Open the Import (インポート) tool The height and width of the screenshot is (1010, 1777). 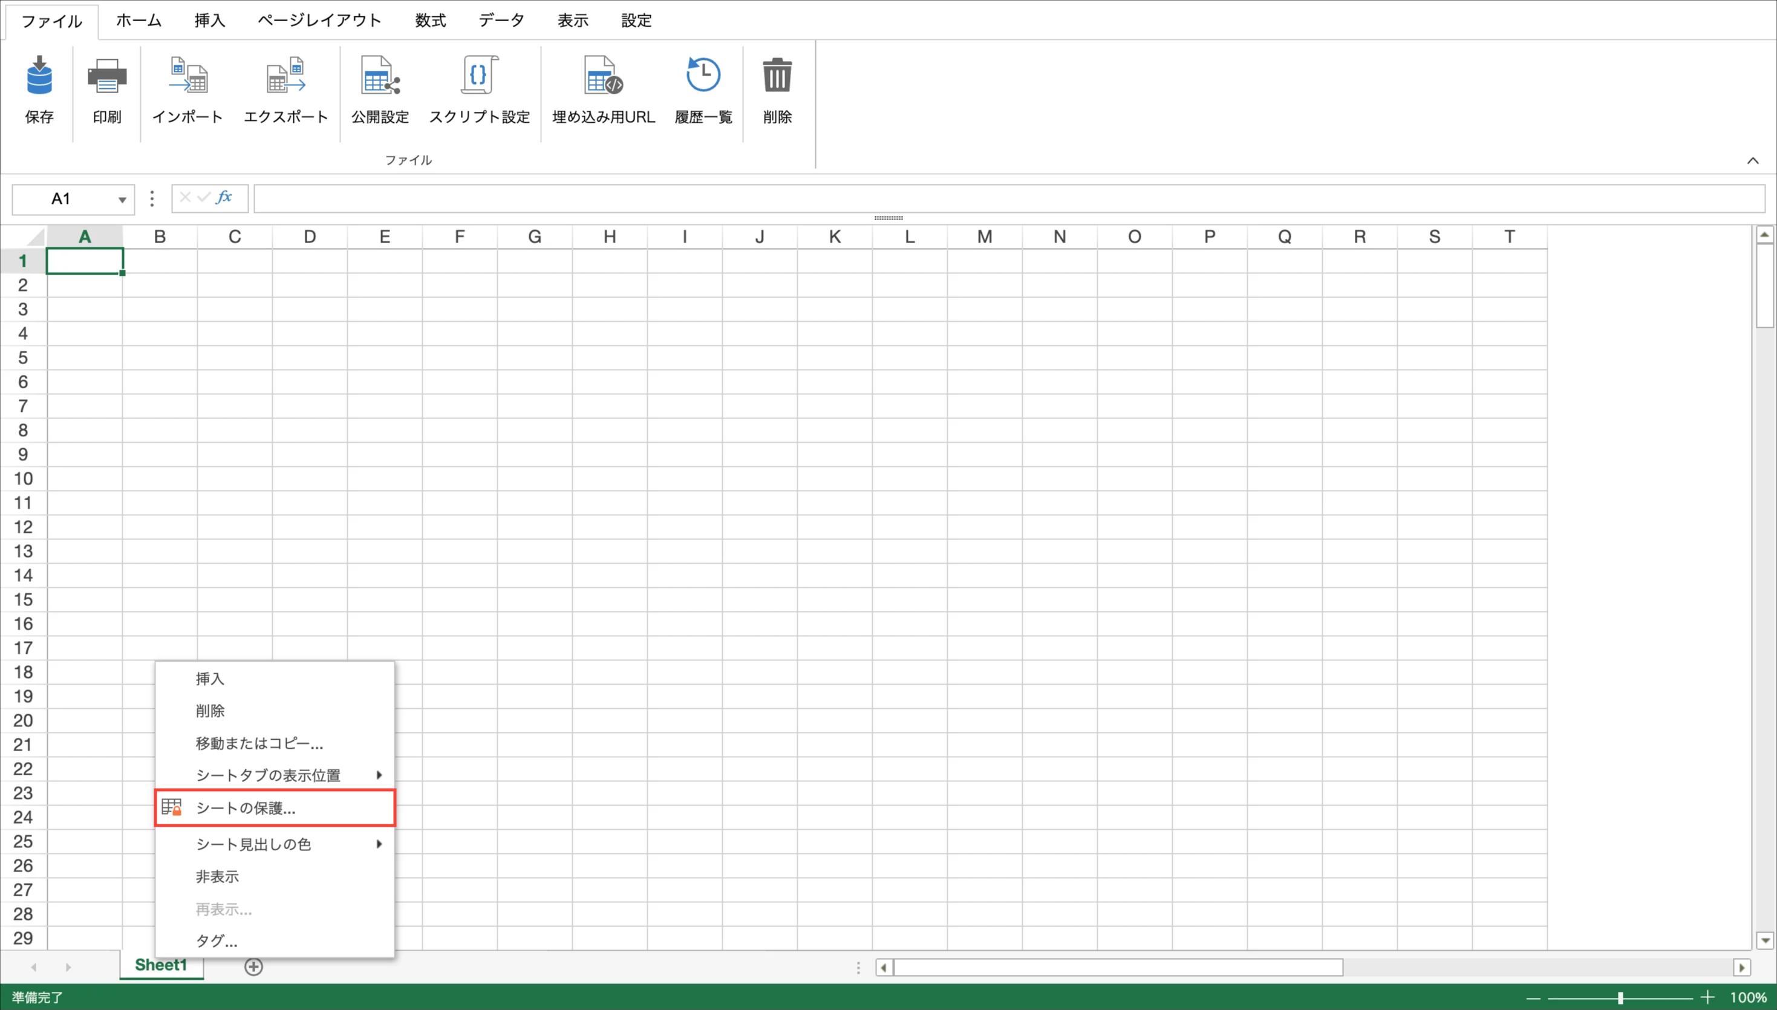(187, 76)
